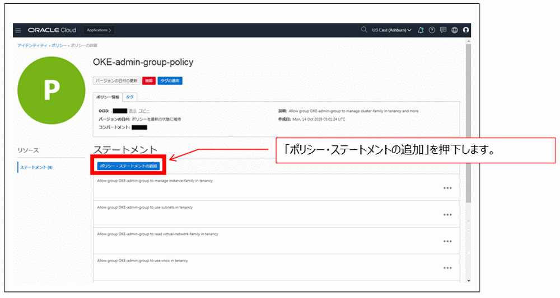Click the green P policy avatar
The image size is (560, 298).
[52, 90]
